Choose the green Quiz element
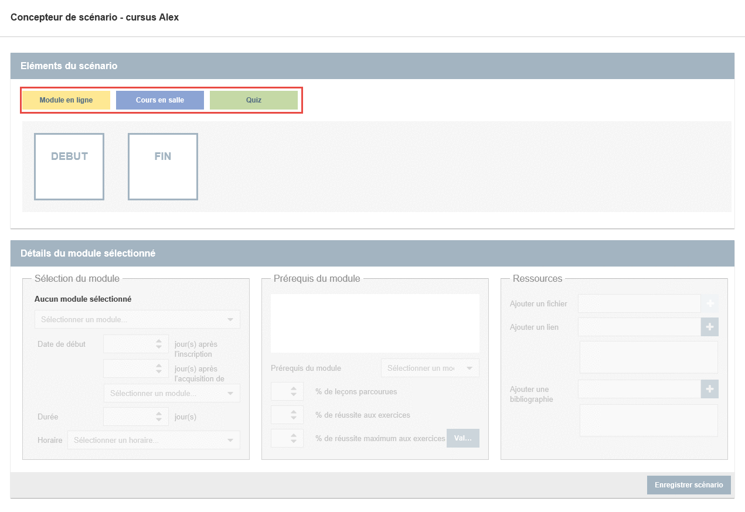The image size is (745, 512). (x=253, y=100)
